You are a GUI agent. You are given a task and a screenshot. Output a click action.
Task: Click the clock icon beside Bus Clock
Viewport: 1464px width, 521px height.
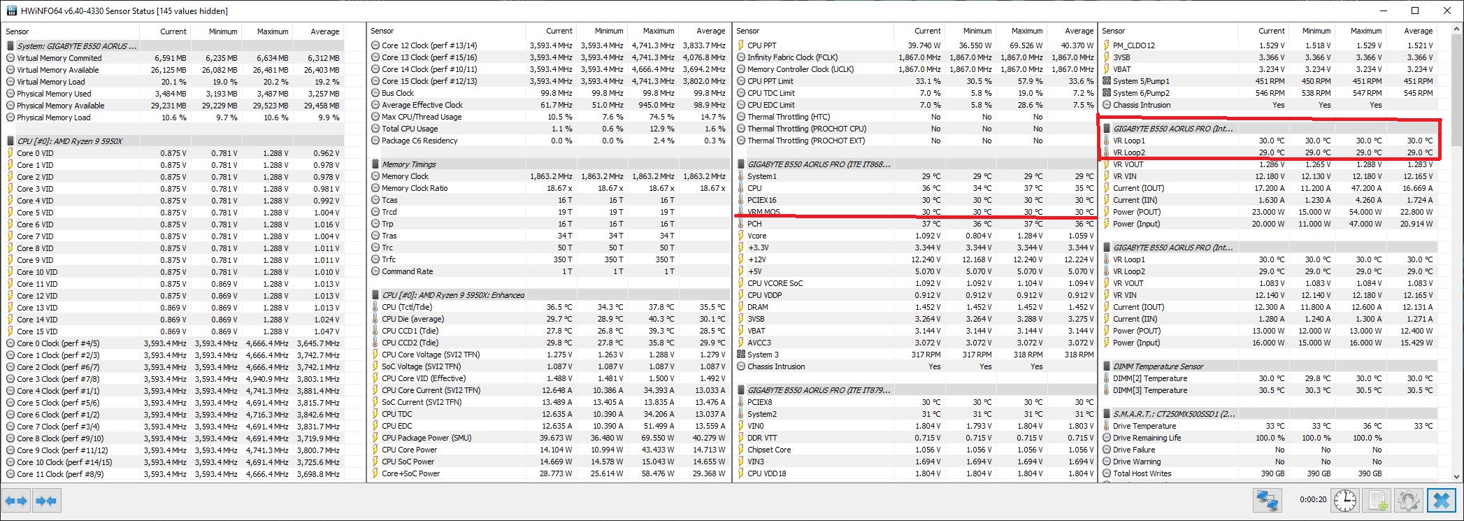(x=375, y=93)
